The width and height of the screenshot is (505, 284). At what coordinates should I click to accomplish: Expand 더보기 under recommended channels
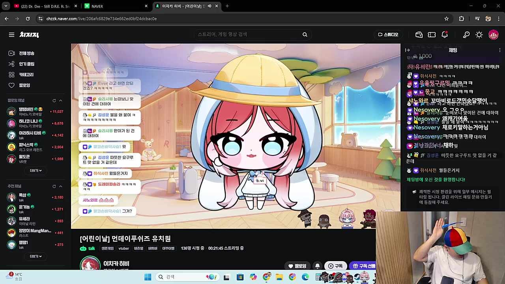(36, 256)
